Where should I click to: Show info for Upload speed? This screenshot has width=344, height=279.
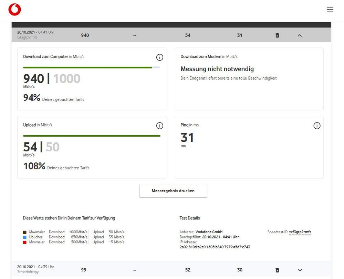[159, 126]
